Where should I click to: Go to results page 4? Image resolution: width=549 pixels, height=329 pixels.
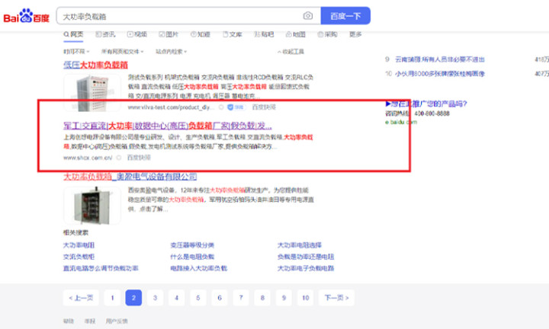pos(176,298)
